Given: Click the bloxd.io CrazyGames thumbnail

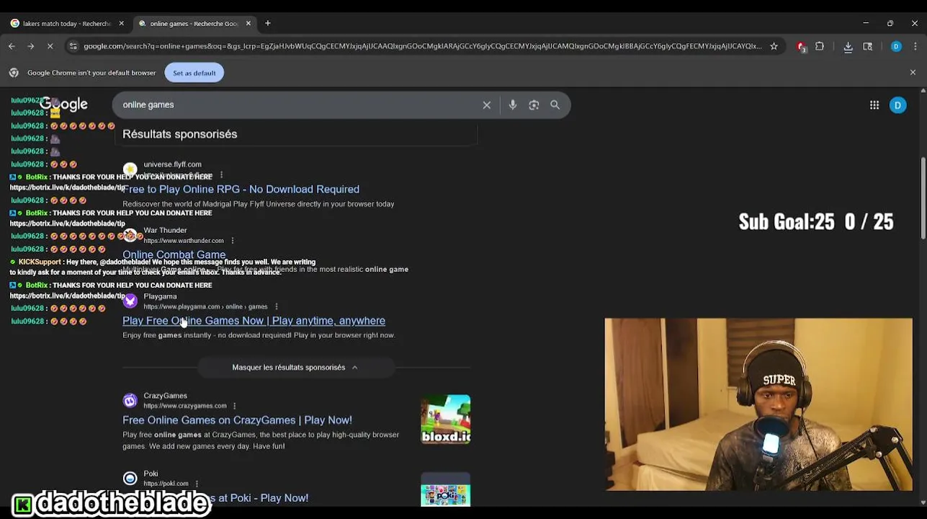Looking at the screenshot, I should click(x=445, y=419).
